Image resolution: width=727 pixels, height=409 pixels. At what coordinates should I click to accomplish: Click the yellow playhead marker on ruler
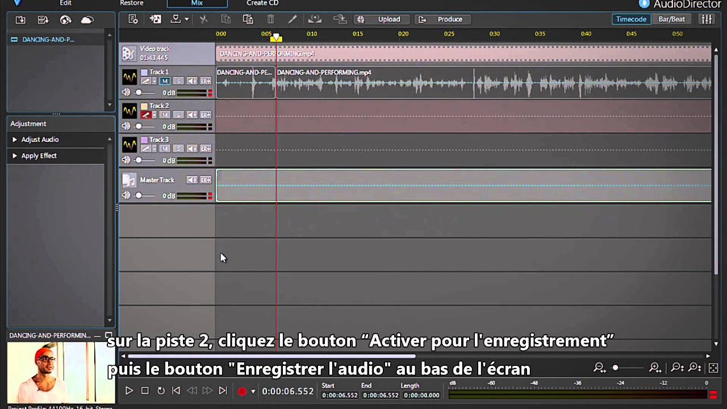276,37
